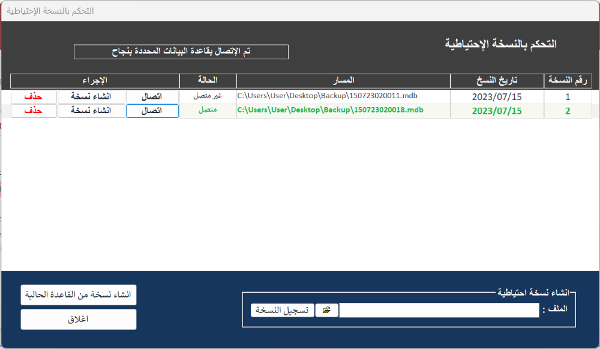Click the الإجراء column header
Image resolution: width=600 pixels, height=349 pixels.
point(95,81)
